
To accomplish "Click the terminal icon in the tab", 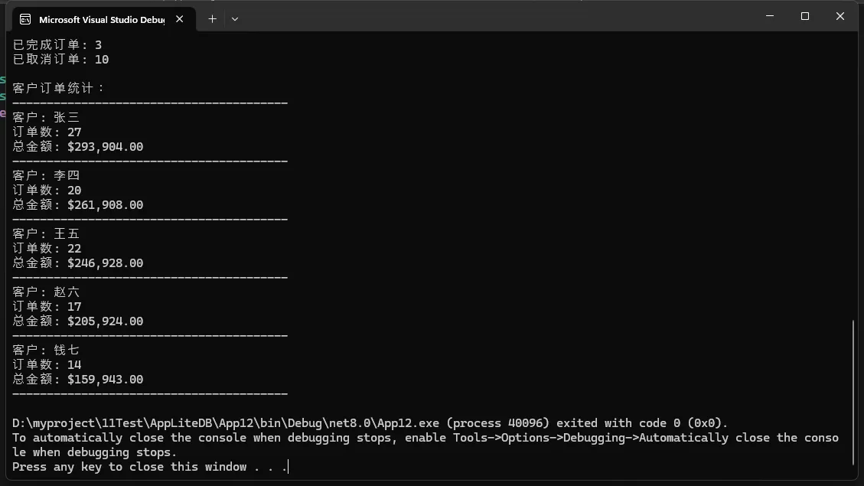I will point(25,19).
